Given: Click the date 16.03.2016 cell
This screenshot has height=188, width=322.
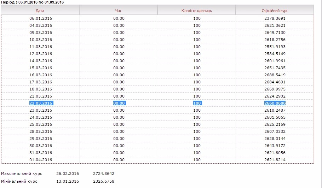Looking at the screenshot, I should click(41, 75).
